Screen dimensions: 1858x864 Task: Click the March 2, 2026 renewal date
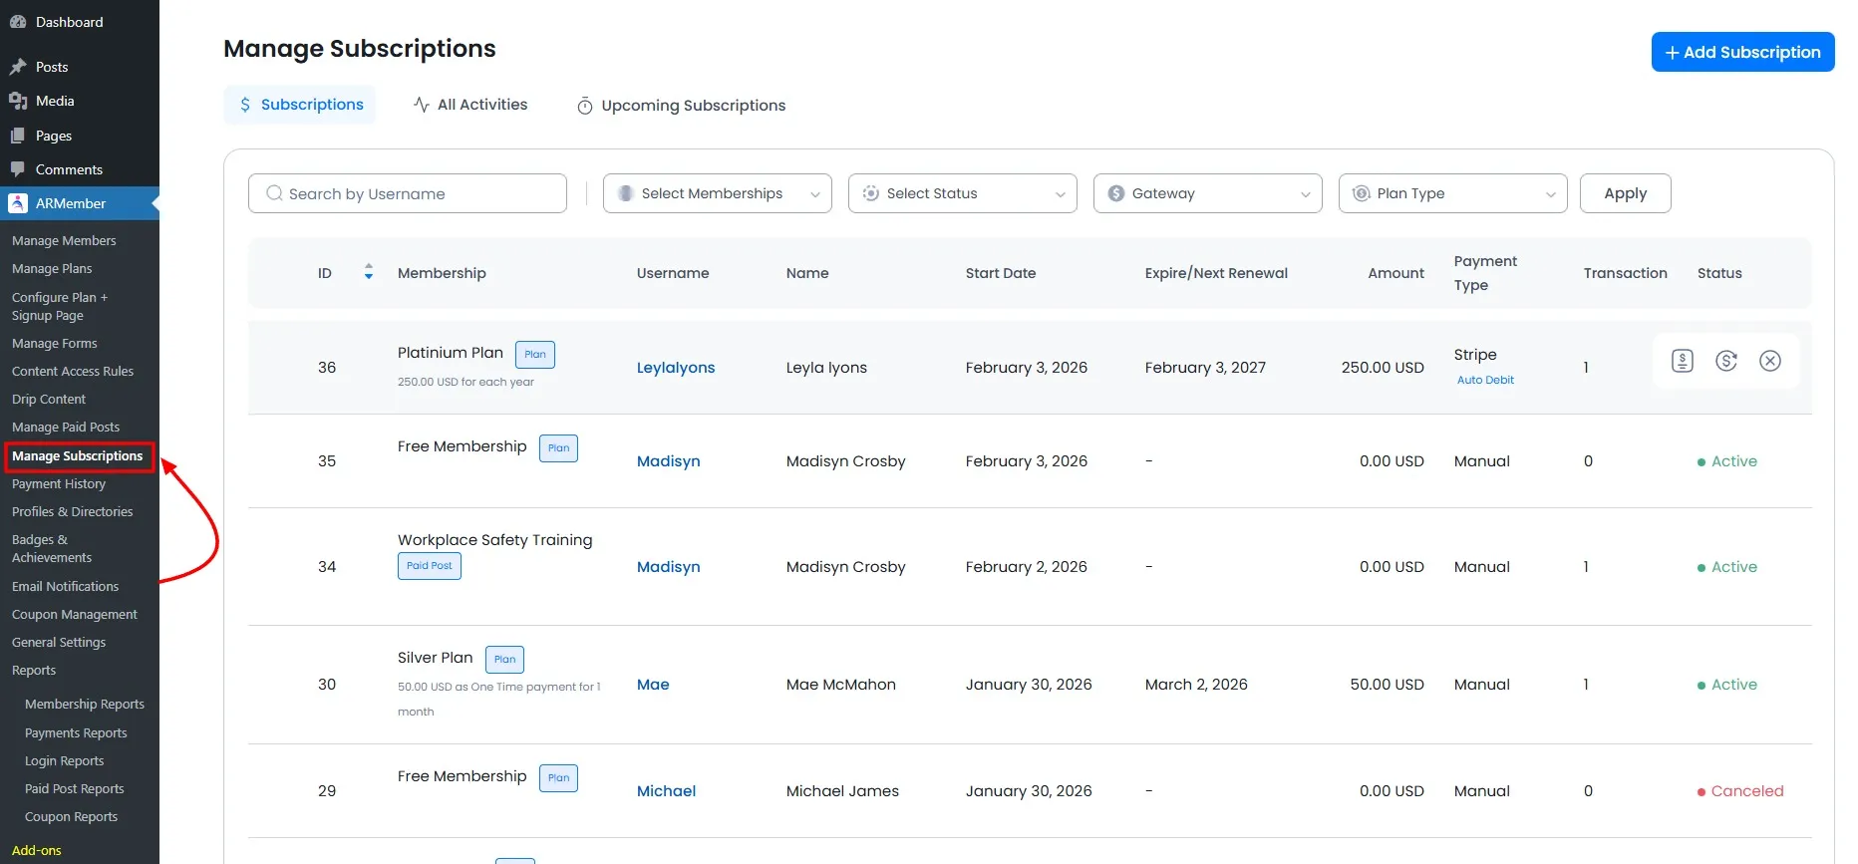coord(1196,685)
